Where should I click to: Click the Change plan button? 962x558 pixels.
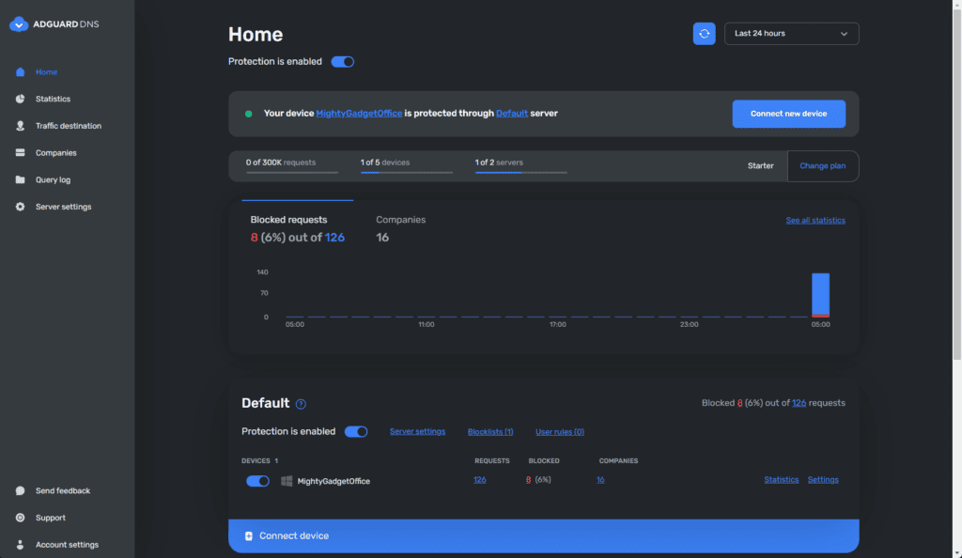[822, 166]
